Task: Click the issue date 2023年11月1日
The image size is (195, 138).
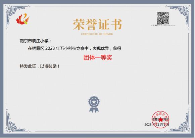Action: (157, 125)
